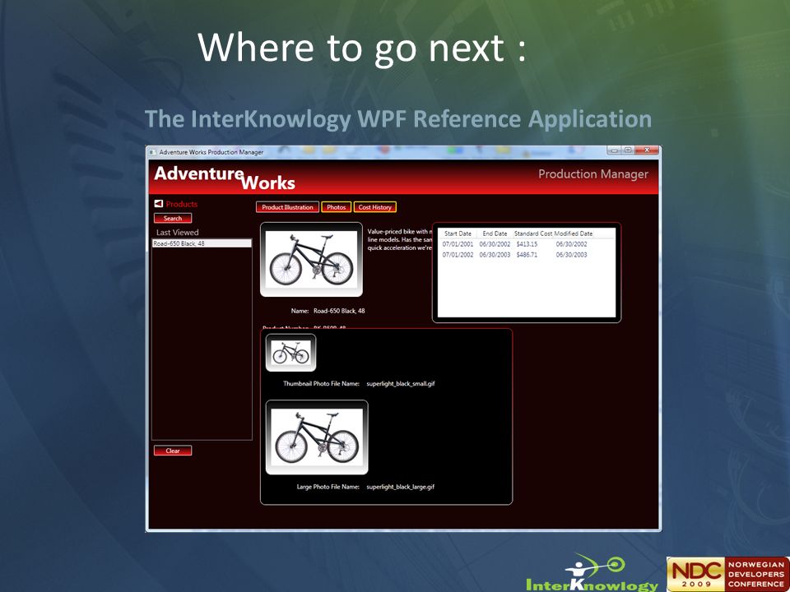
Task: Click the $413.15 standard cost cell
Action: 527,244
